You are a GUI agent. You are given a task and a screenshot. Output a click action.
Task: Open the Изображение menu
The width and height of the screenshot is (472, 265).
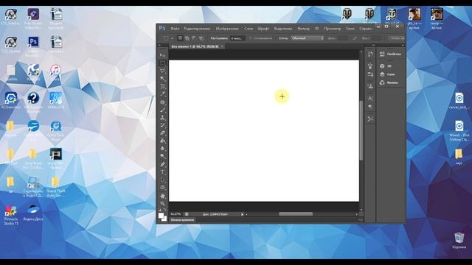227,29
